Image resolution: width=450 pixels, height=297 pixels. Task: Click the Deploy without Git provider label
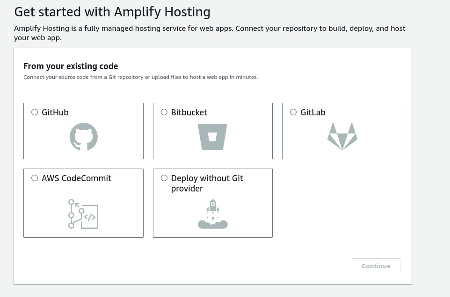(207, 184)
